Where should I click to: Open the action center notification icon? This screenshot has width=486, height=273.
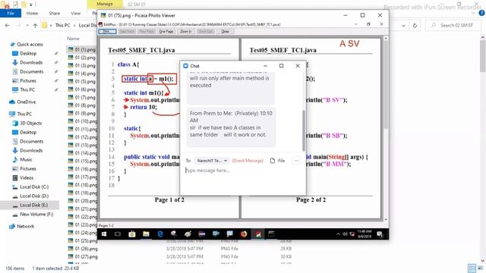click(x=380, y=234)
